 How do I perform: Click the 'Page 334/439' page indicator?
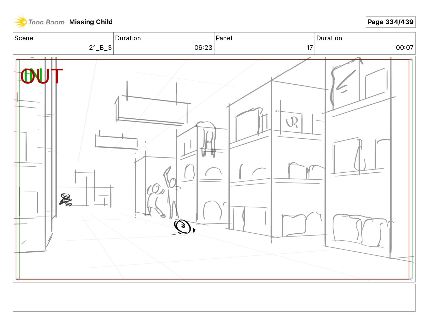pyautogui.click(x=391, y=22)
